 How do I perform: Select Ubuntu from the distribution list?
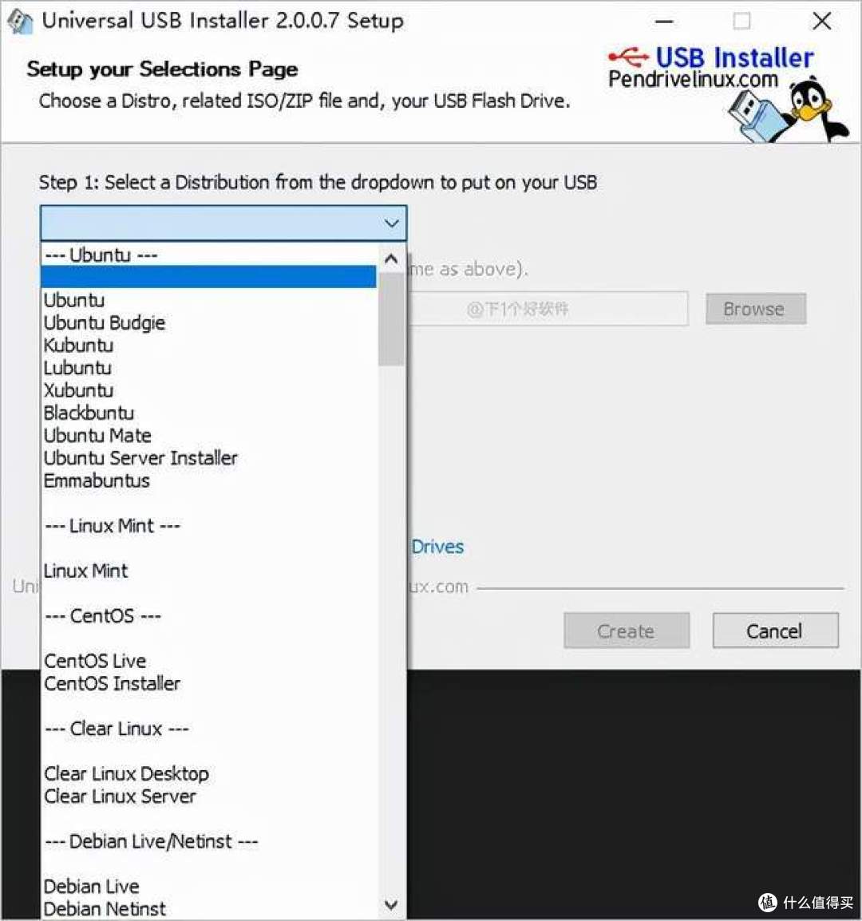(208, 300)
